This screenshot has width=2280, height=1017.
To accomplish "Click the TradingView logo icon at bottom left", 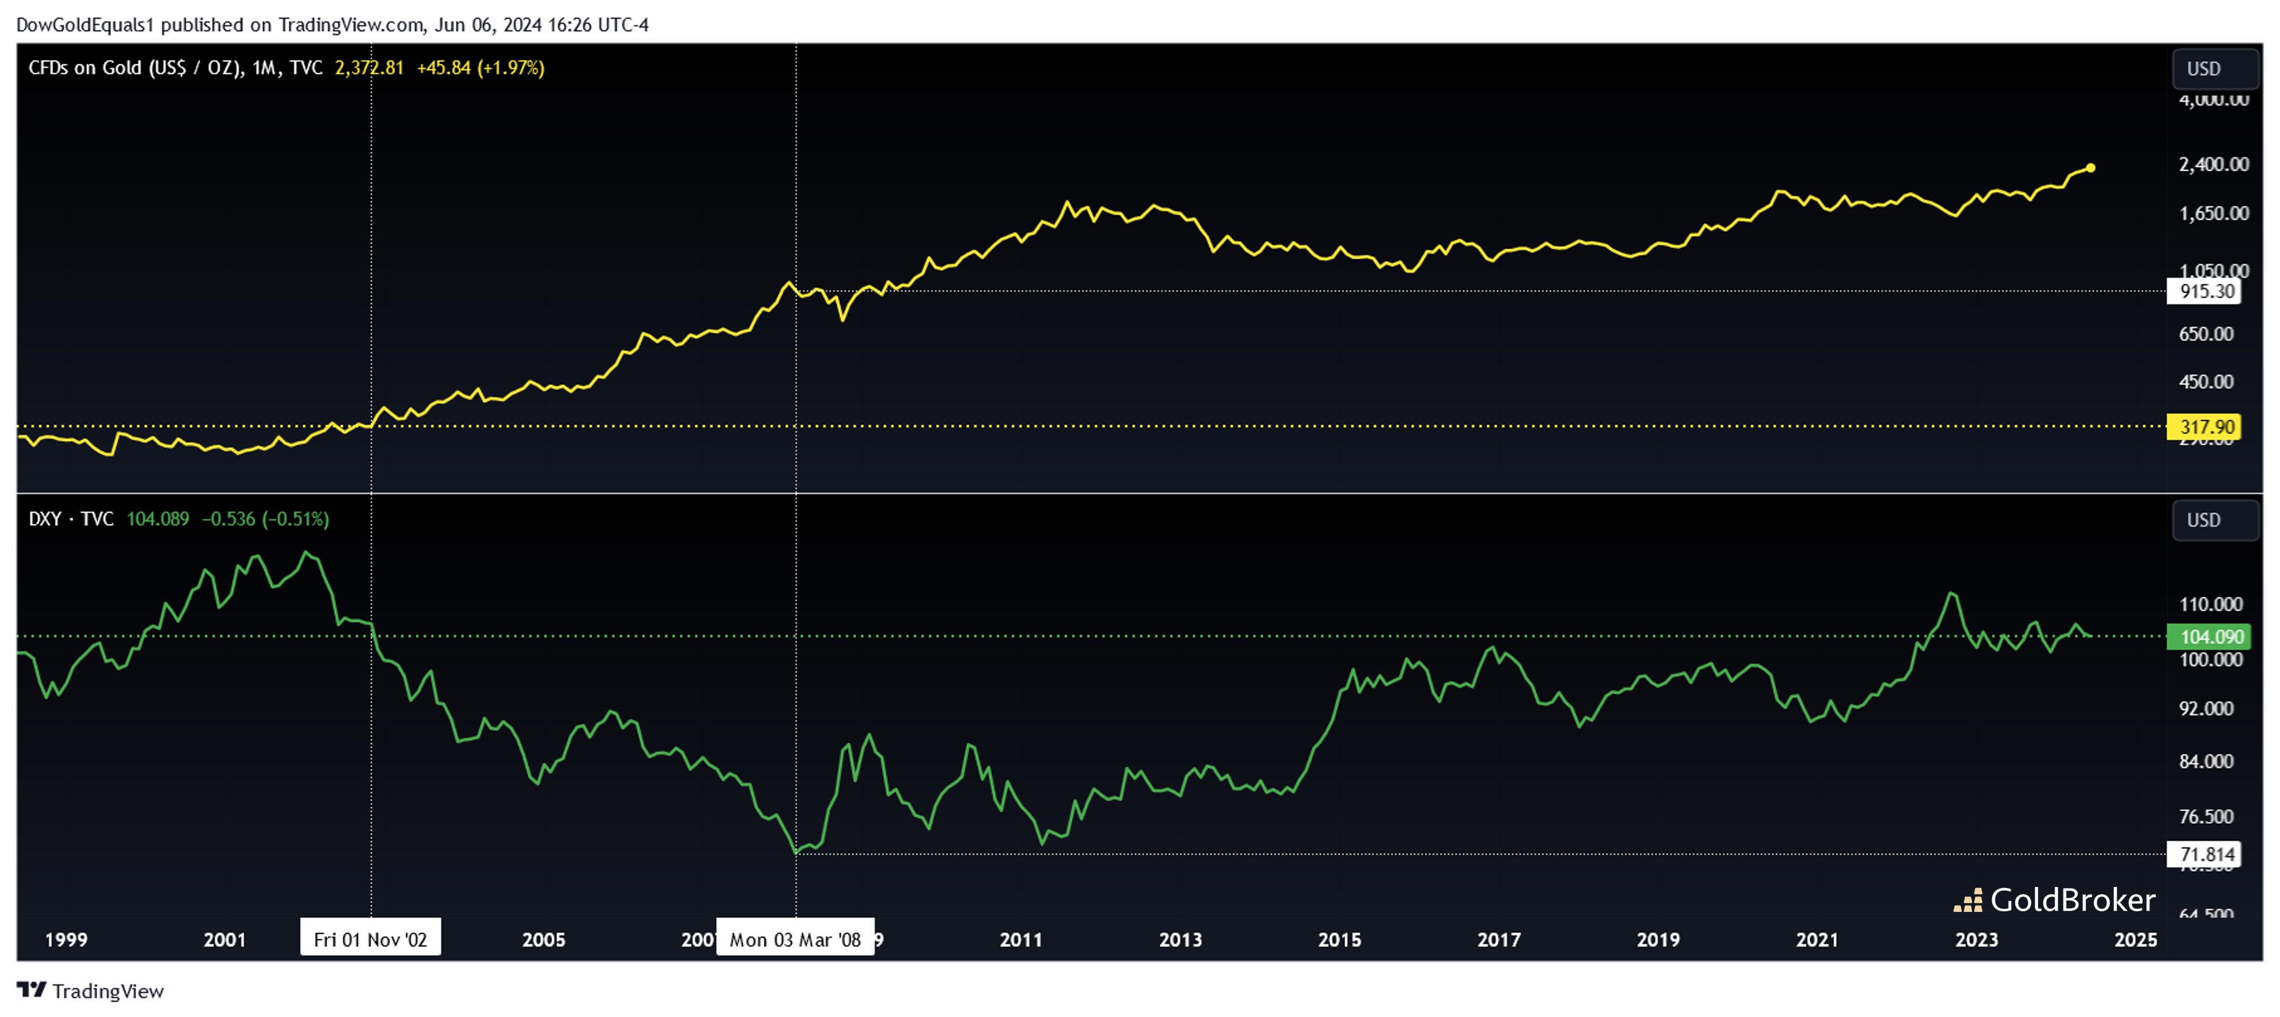I will point(31,989).
